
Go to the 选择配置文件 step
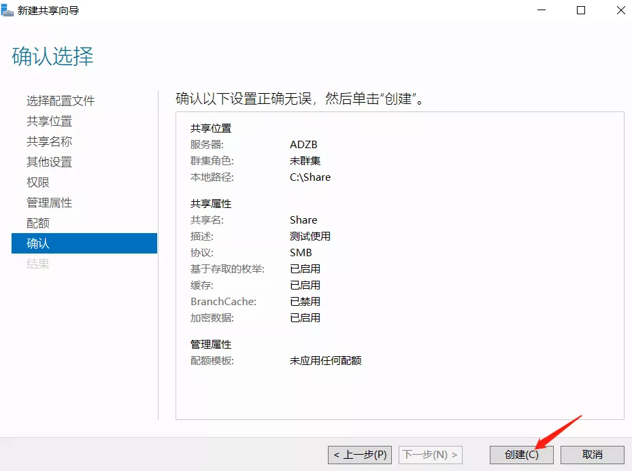pyautogui.click(x=61, y=101)
